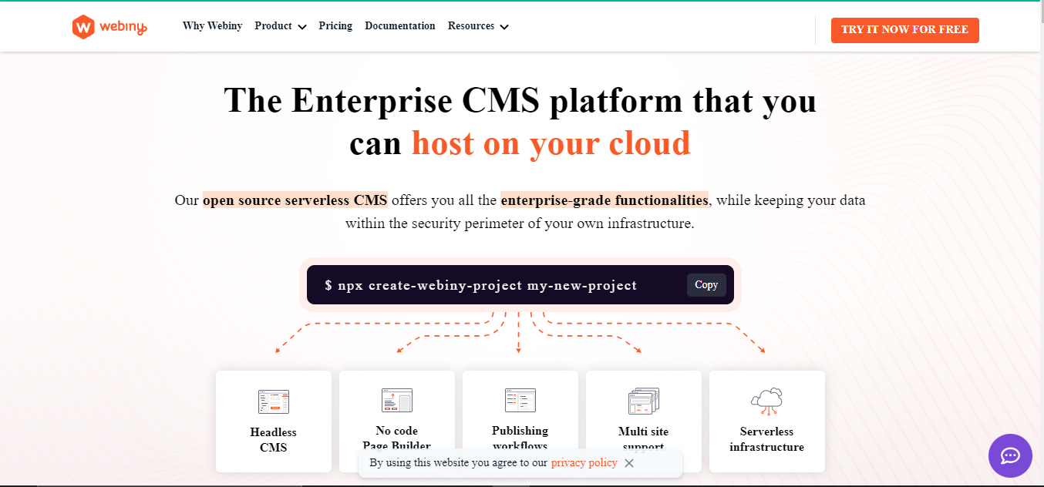Open the live chat bubble icon
Viewport: 1044px width, 487px height.
point(1010,455)
